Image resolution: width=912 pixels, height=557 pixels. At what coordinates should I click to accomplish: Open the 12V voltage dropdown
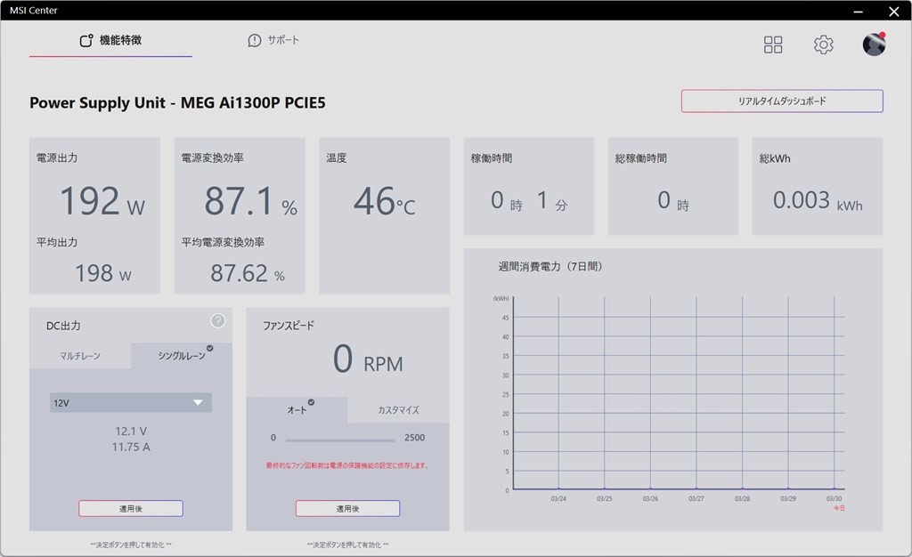tap(130, 403)
